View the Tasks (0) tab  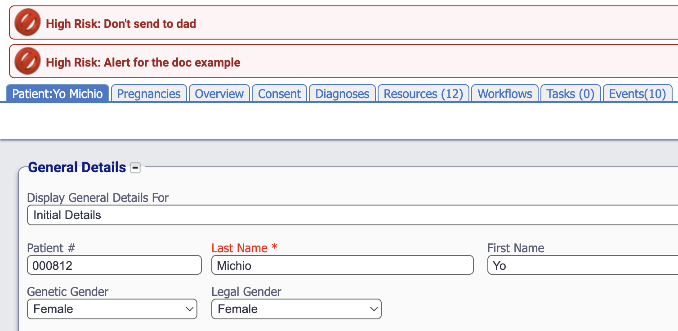[570, 94]
